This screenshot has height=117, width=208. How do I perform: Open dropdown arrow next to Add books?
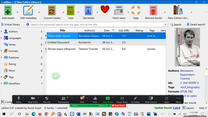17,12
